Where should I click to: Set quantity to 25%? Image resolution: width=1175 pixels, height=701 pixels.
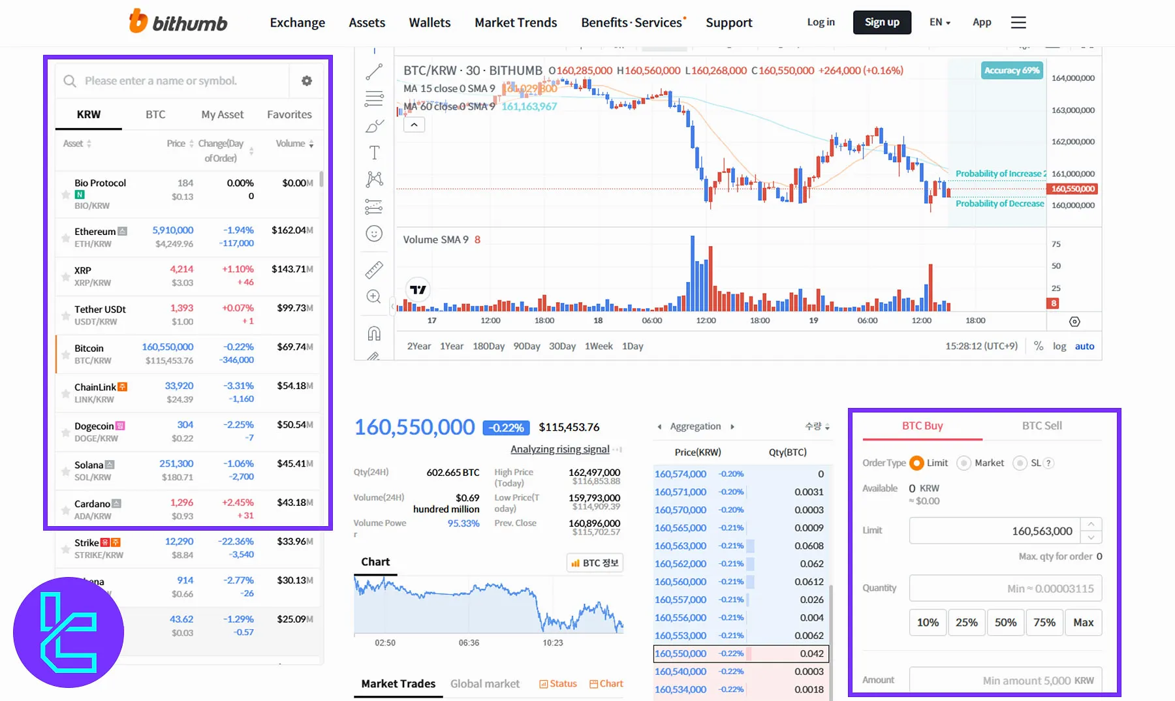(x=967, y=623)
